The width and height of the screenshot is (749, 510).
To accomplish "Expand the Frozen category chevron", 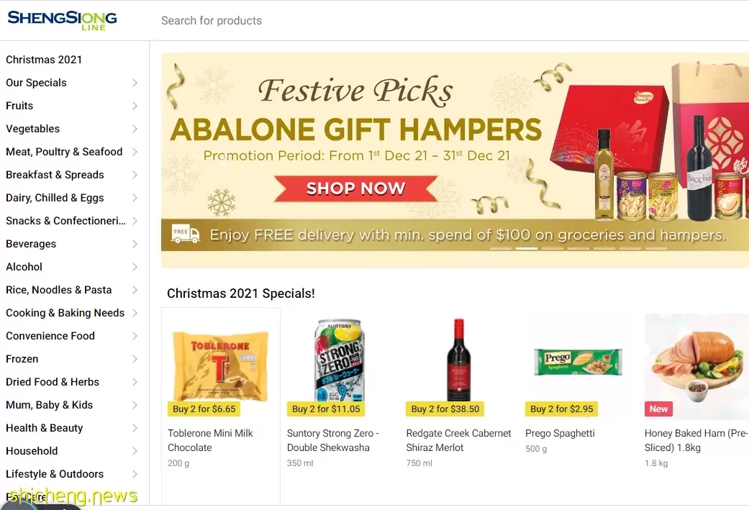I will click(x=135, y=359).
